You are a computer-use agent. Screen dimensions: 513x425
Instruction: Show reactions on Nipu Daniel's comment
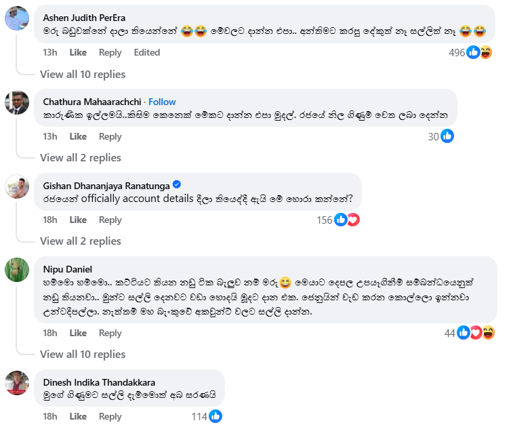(475, 333)
